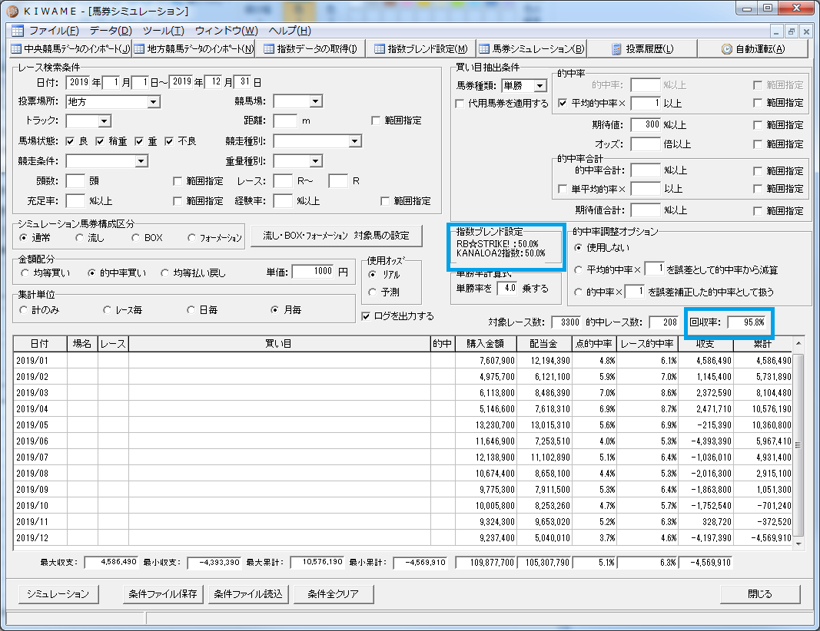Click the grid icon left of the ファイル menu

coord(17,31)
